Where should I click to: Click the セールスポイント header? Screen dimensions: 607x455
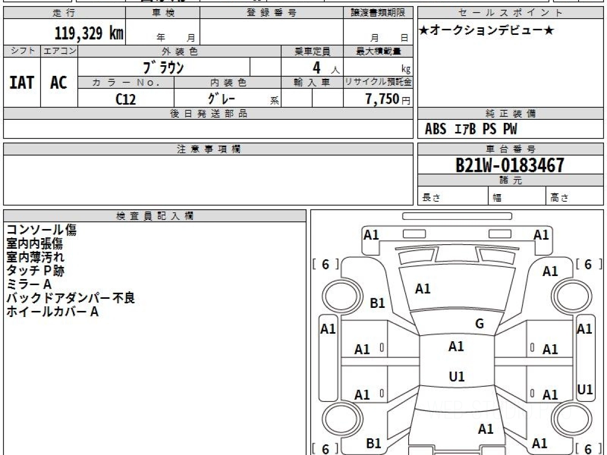pyautogui.click(x=510, y=13)
